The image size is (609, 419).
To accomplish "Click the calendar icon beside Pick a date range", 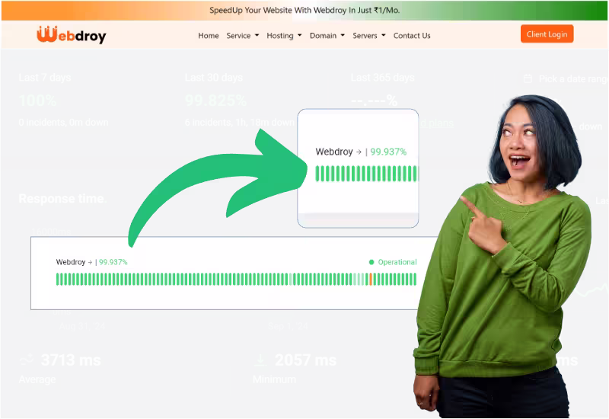I will point(528,78).
